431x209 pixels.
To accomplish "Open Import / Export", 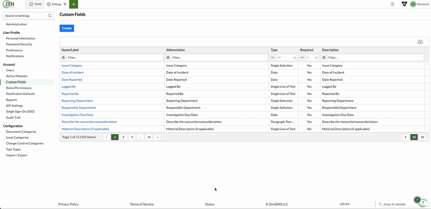I will coord(17,155).
